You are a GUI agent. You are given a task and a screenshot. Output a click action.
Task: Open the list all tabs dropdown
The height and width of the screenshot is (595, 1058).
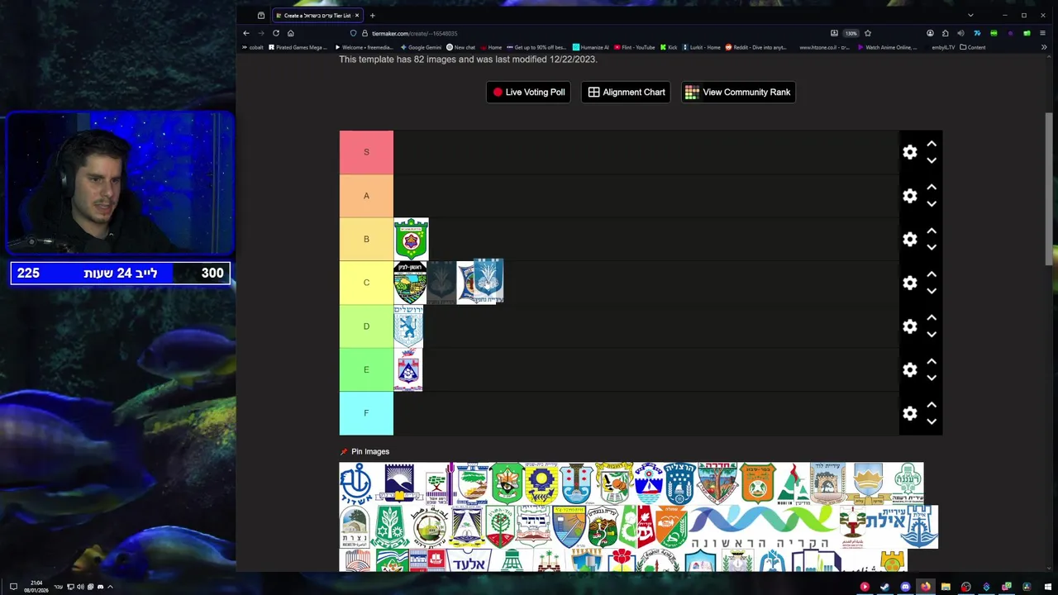click(x=970, y=15)
